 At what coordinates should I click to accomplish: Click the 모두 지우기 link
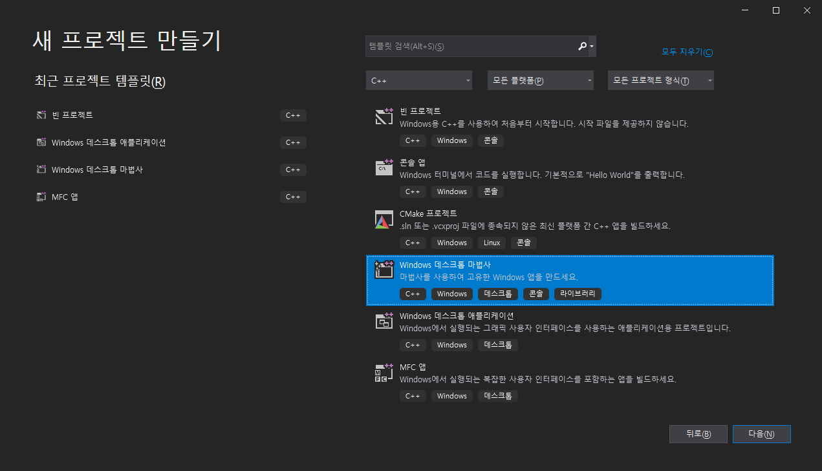click(x=687, y=52)
